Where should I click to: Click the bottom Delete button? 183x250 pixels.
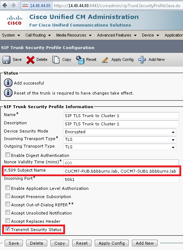[x=36, y=243]
